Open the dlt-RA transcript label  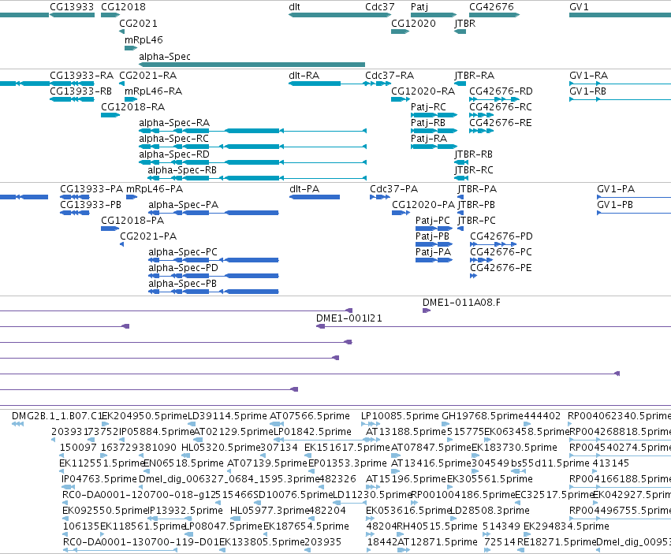click(304, 76)
